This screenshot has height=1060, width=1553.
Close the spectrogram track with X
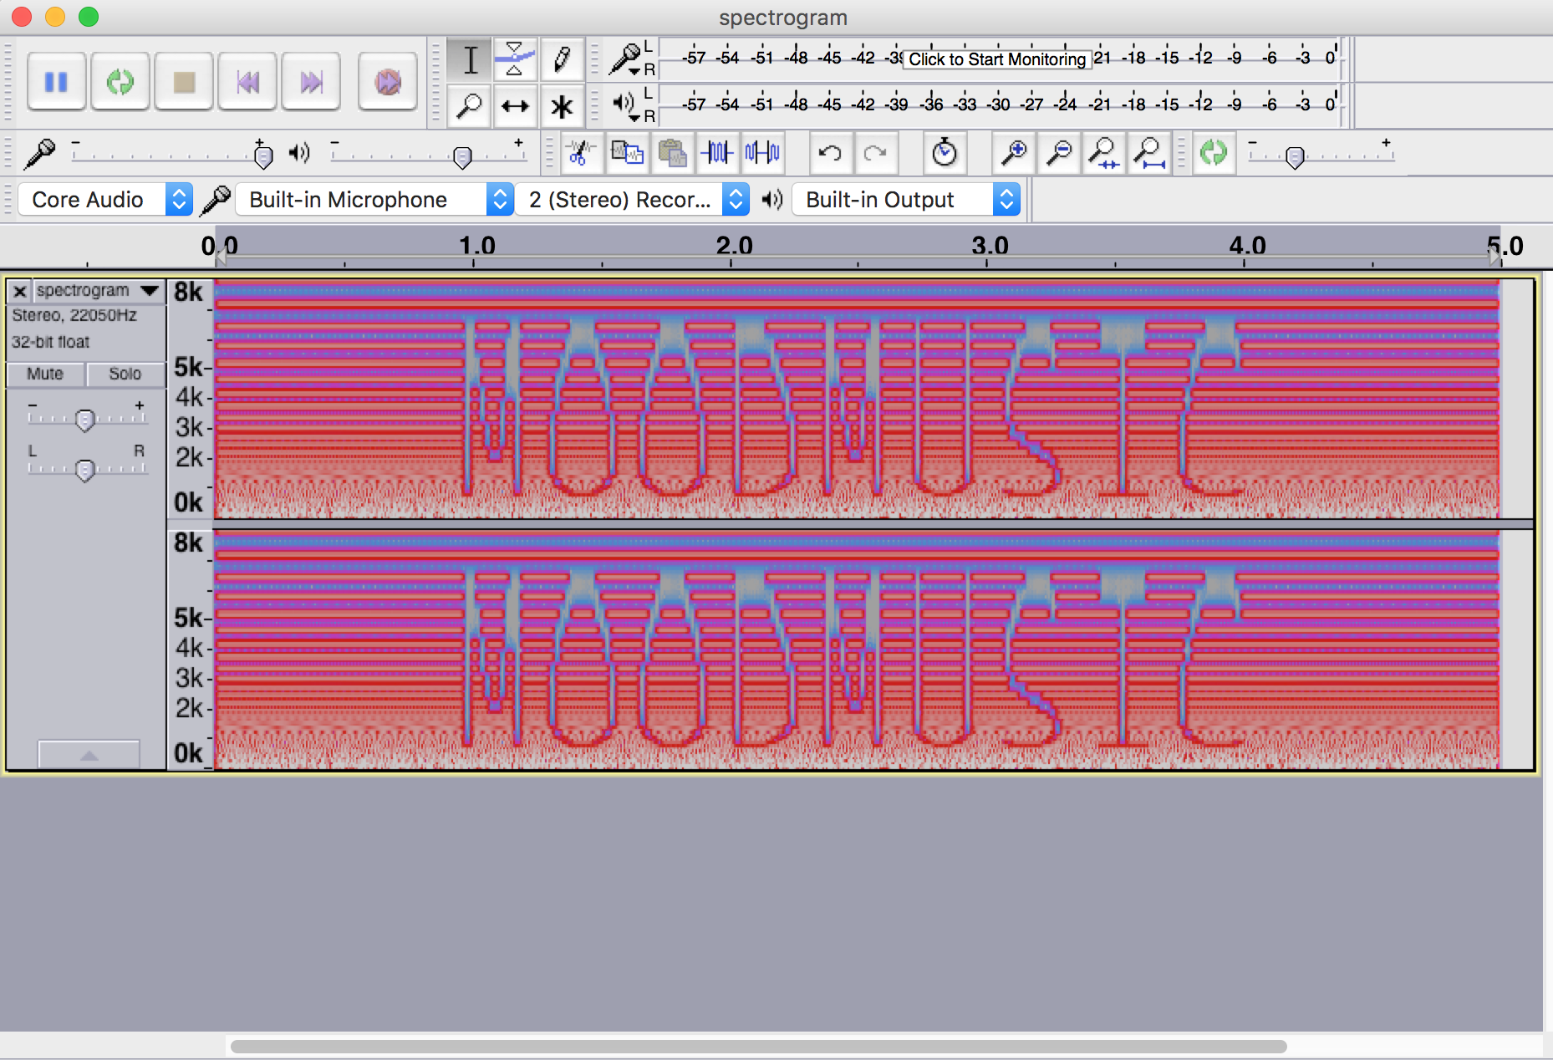pos(20,291)
